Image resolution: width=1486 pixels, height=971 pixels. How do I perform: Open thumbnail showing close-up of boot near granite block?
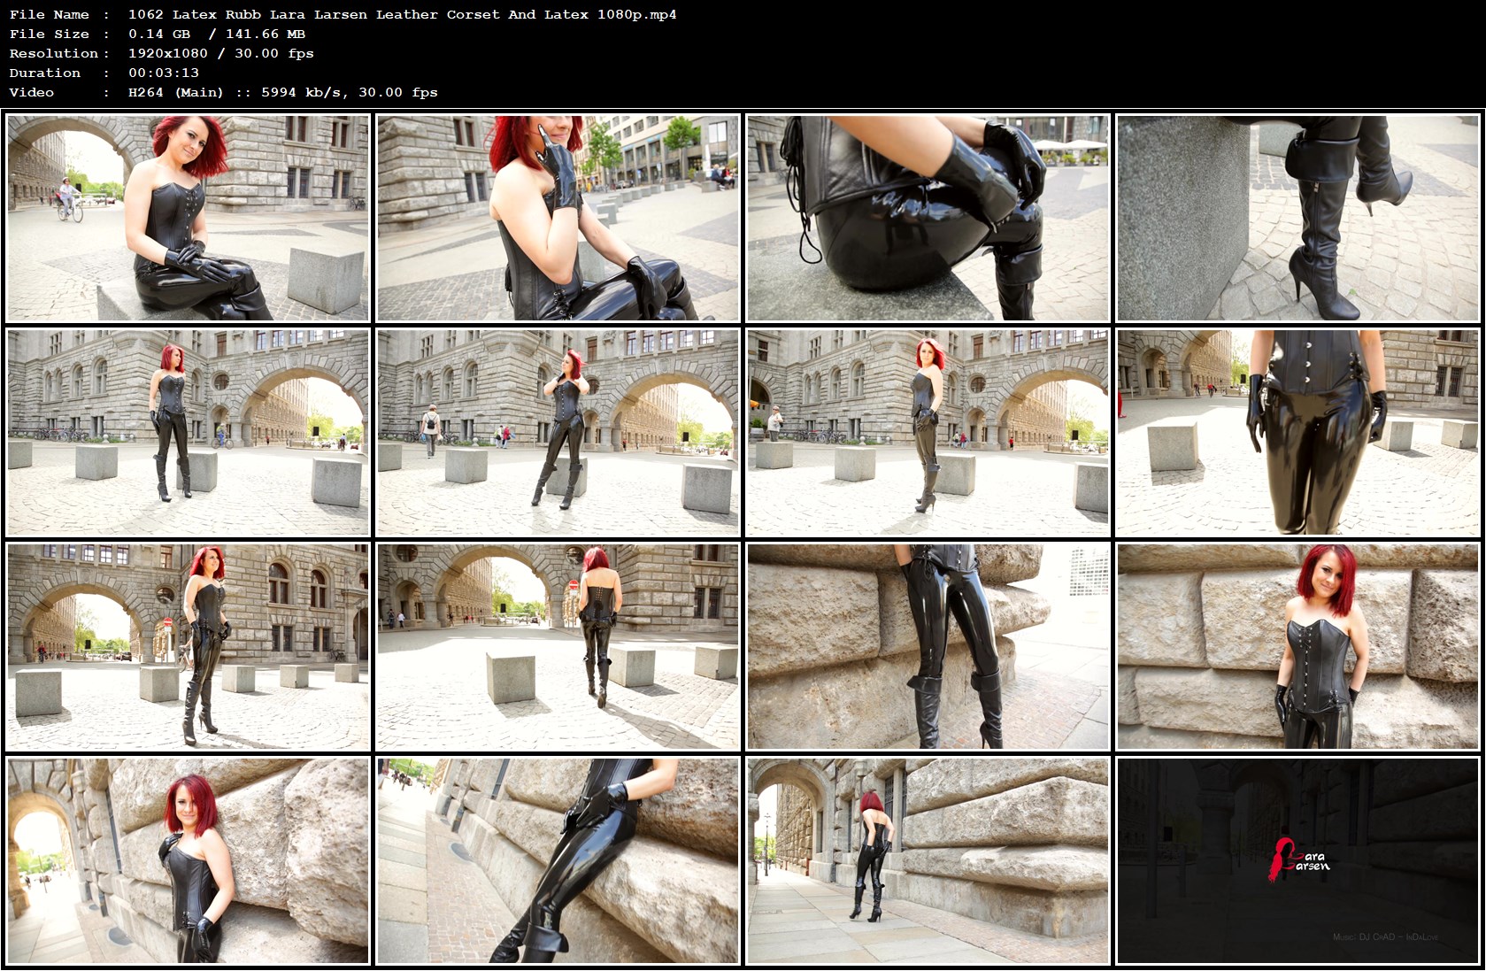(1297, 218)
